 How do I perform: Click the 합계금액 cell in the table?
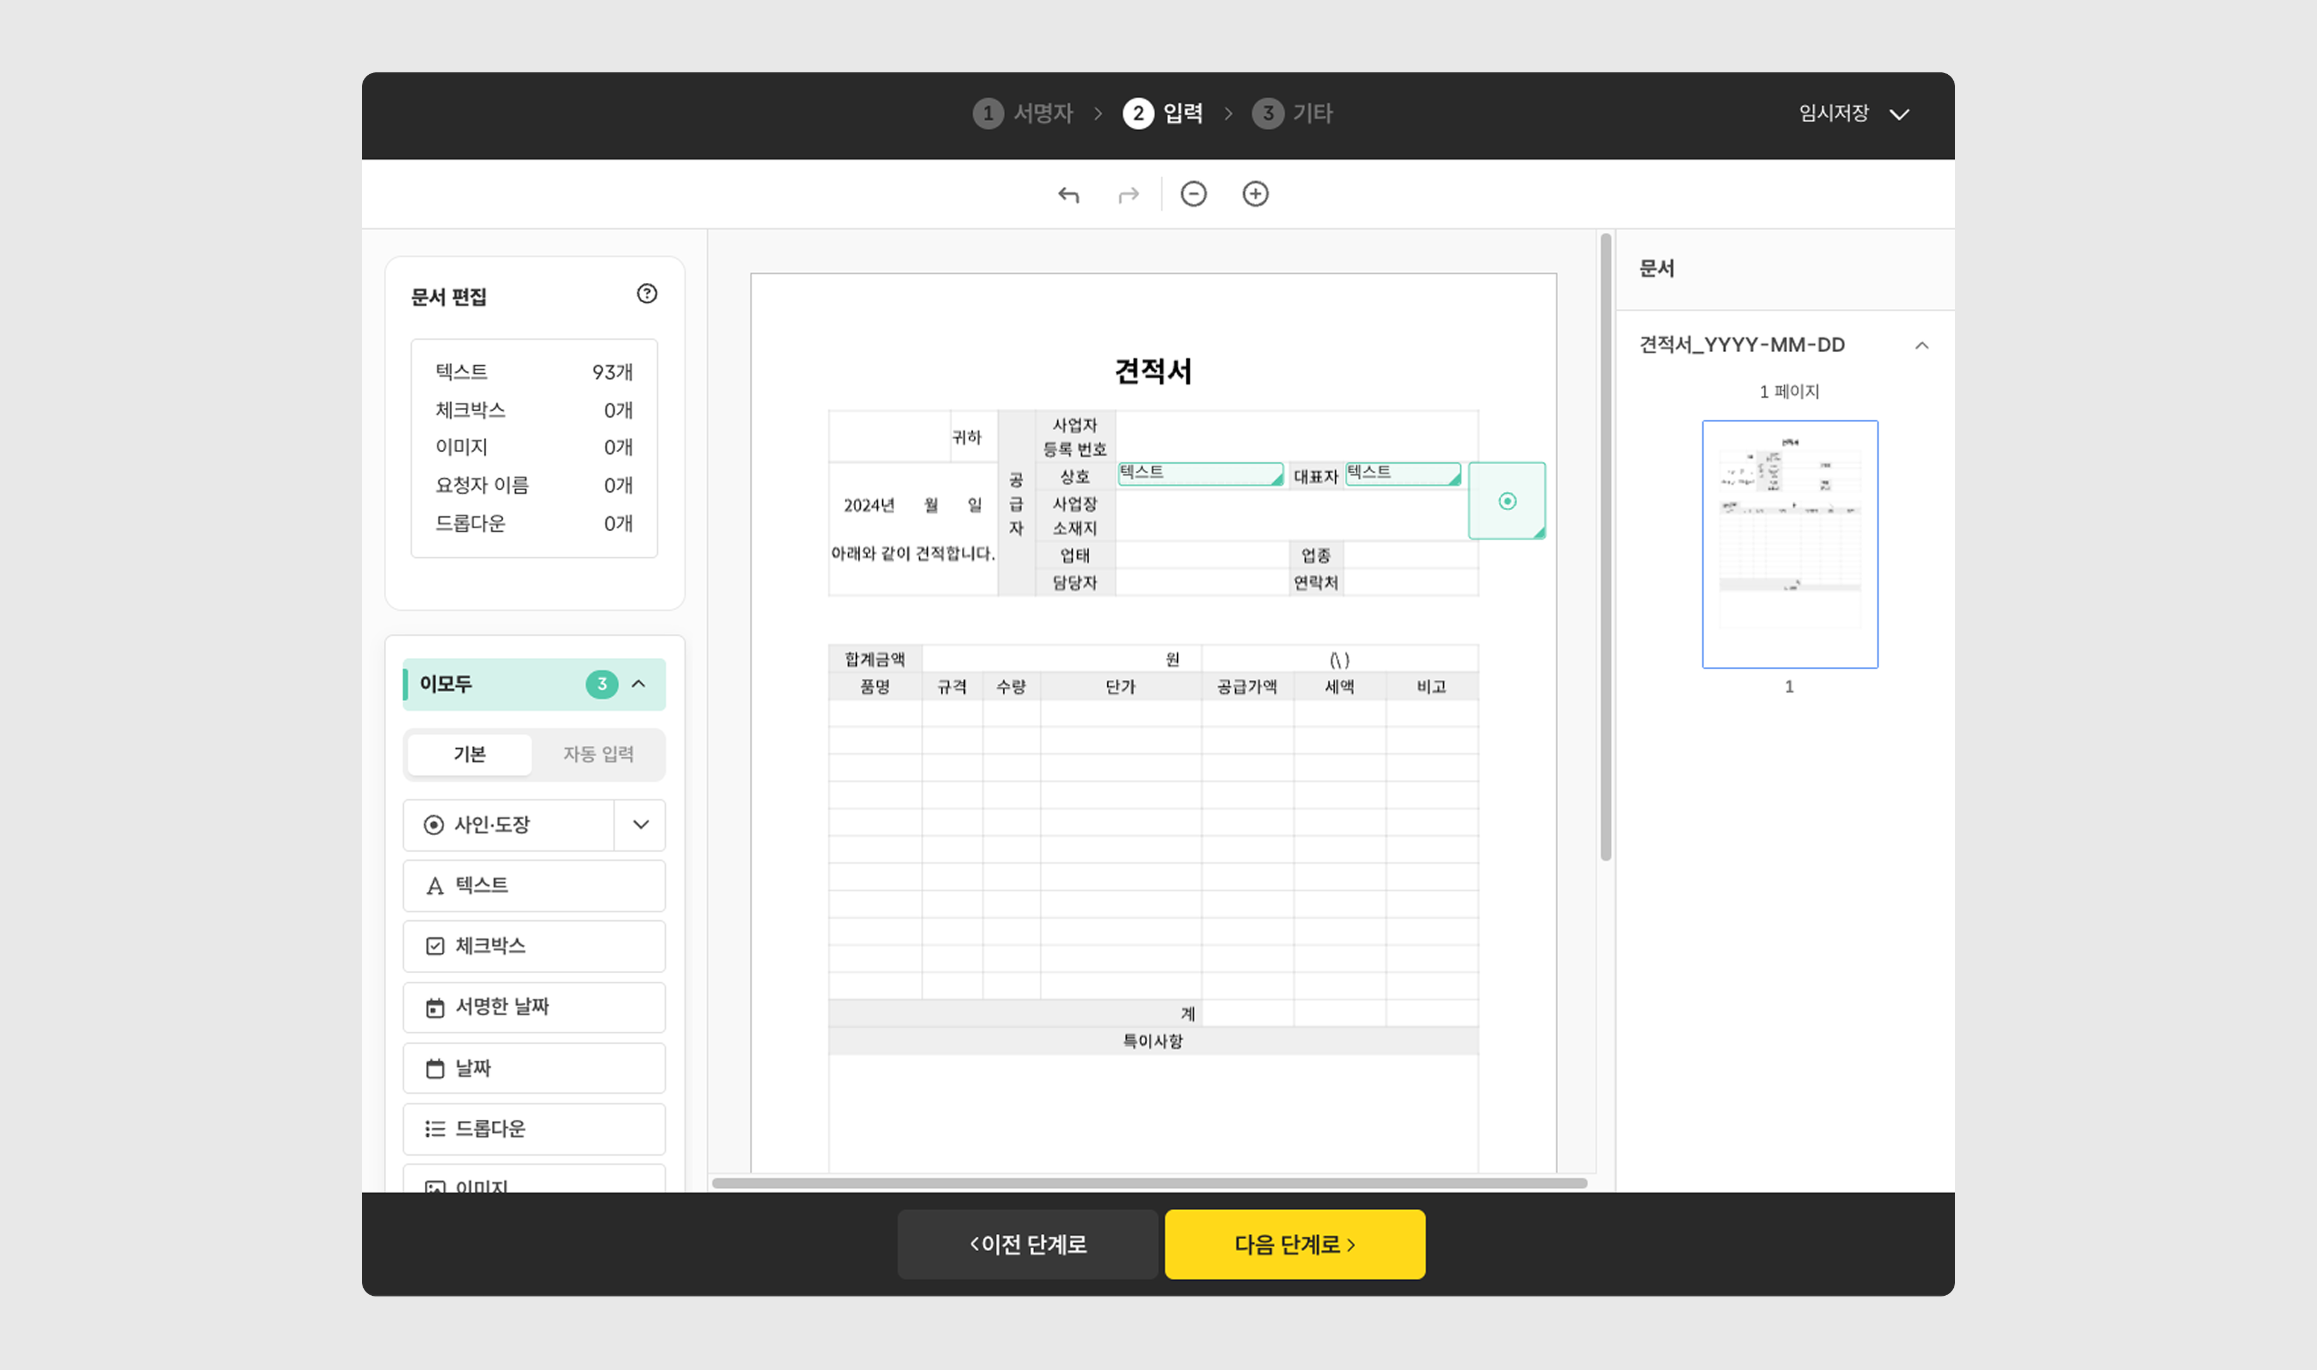874,659
